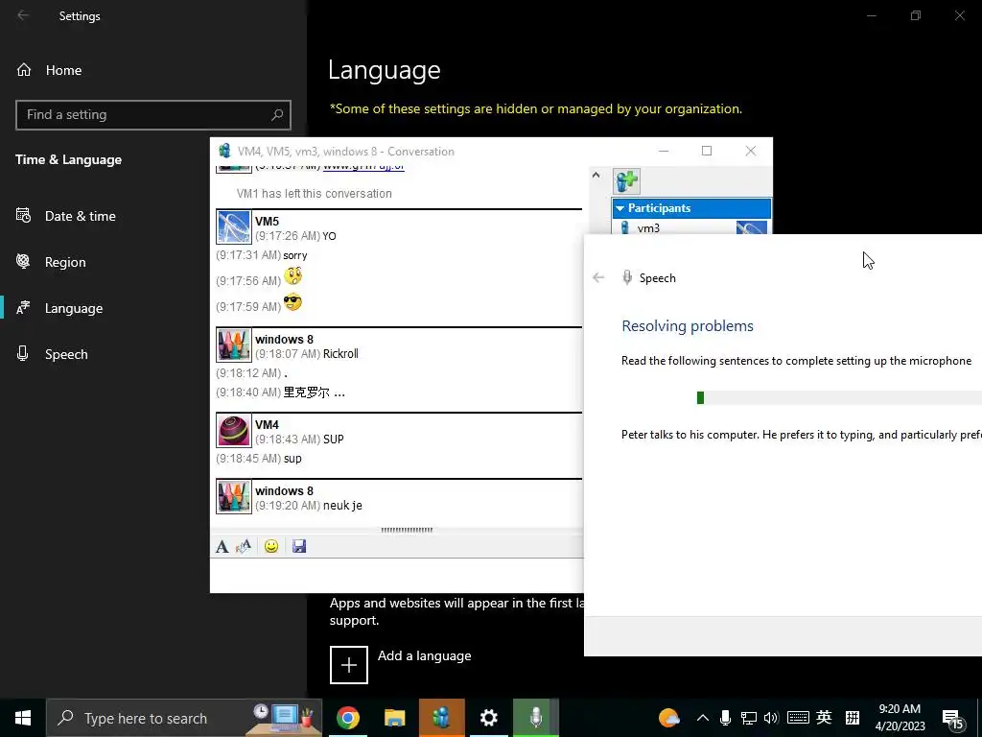Click the plus Add a language button
The height and width of the screenshot is (737, 982).
[349, 665]
